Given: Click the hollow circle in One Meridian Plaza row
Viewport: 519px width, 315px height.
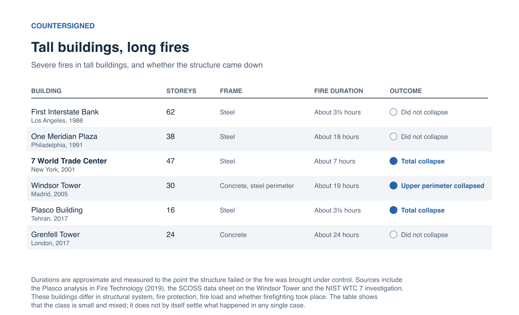Looking at the screenshot, I should click(x=393, y=136).
